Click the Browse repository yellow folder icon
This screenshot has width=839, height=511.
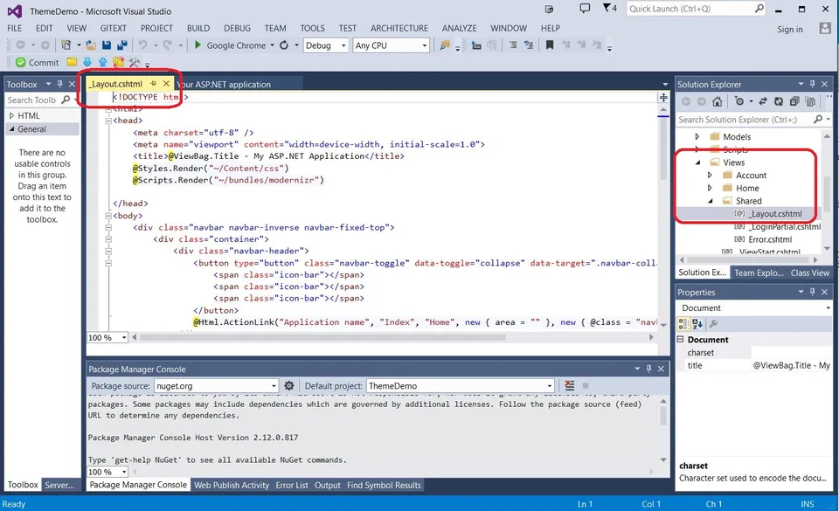coord(72,63)
